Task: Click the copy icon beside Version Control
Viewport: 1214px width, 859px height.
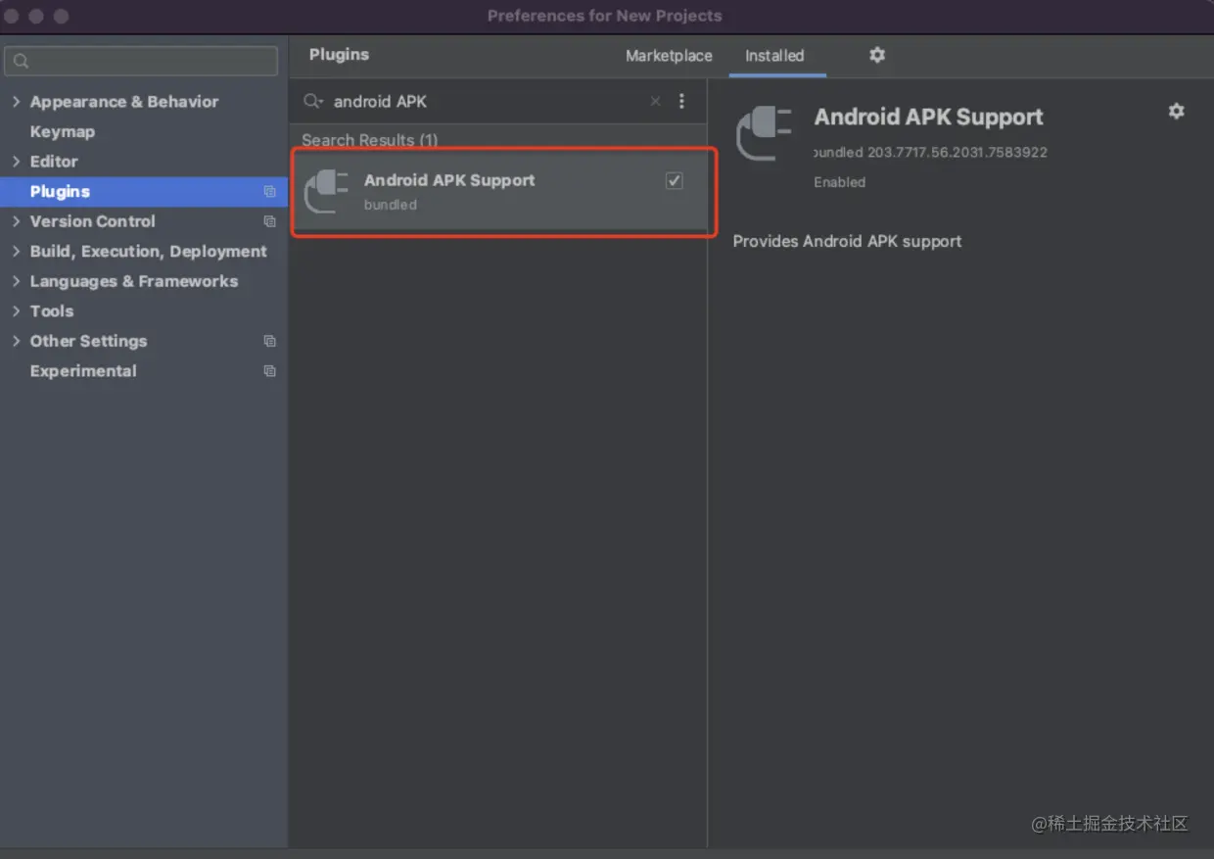Action: click(x=270, y=221)
